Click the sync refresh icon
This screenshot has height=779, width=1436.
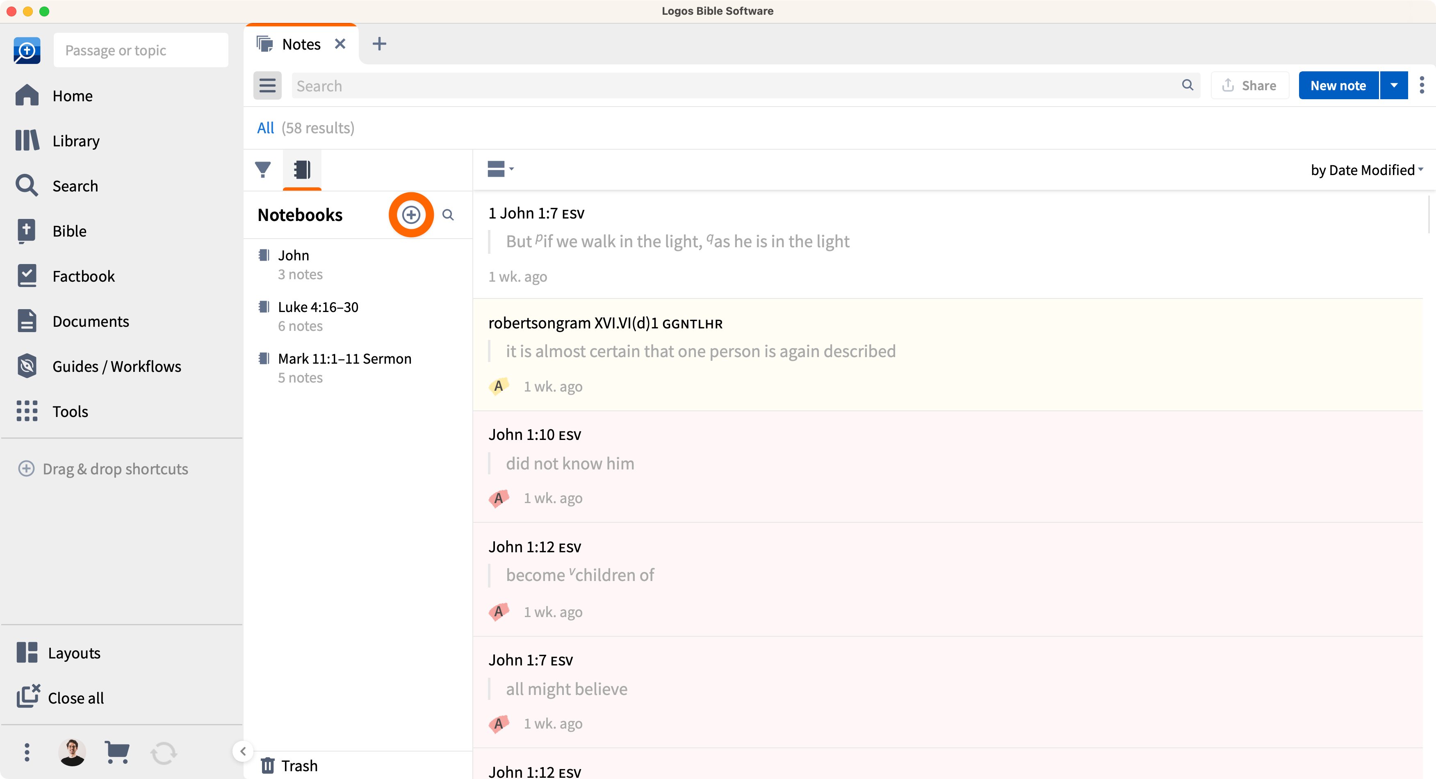(x=163, y=753)
